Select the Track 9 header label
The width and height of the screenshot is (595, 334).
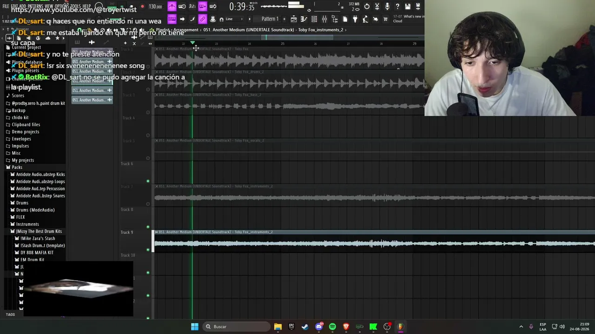[127, 232]
